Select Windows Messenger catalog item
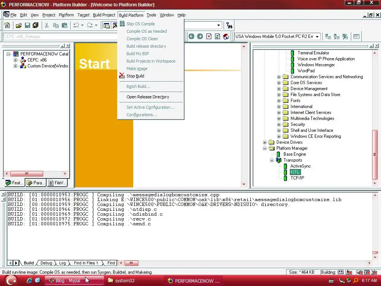The image size is (381, 286). coord(316,65)
